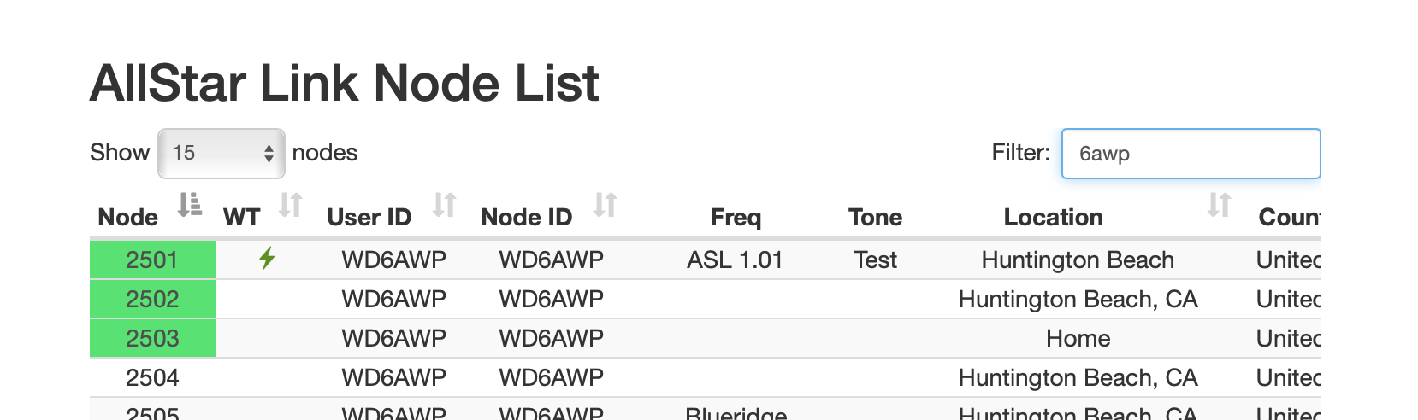
Task: Click the green lightning bolt for node 2501
Action: 267,258
